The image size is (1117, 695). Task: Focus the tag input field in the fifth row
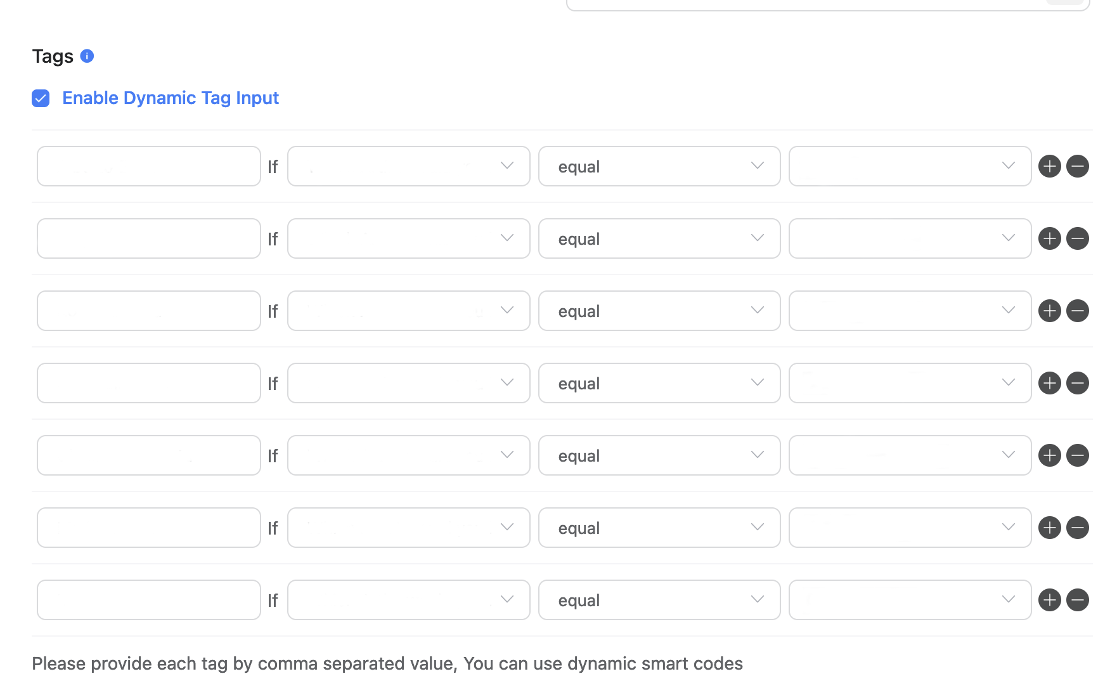[149, 455]
